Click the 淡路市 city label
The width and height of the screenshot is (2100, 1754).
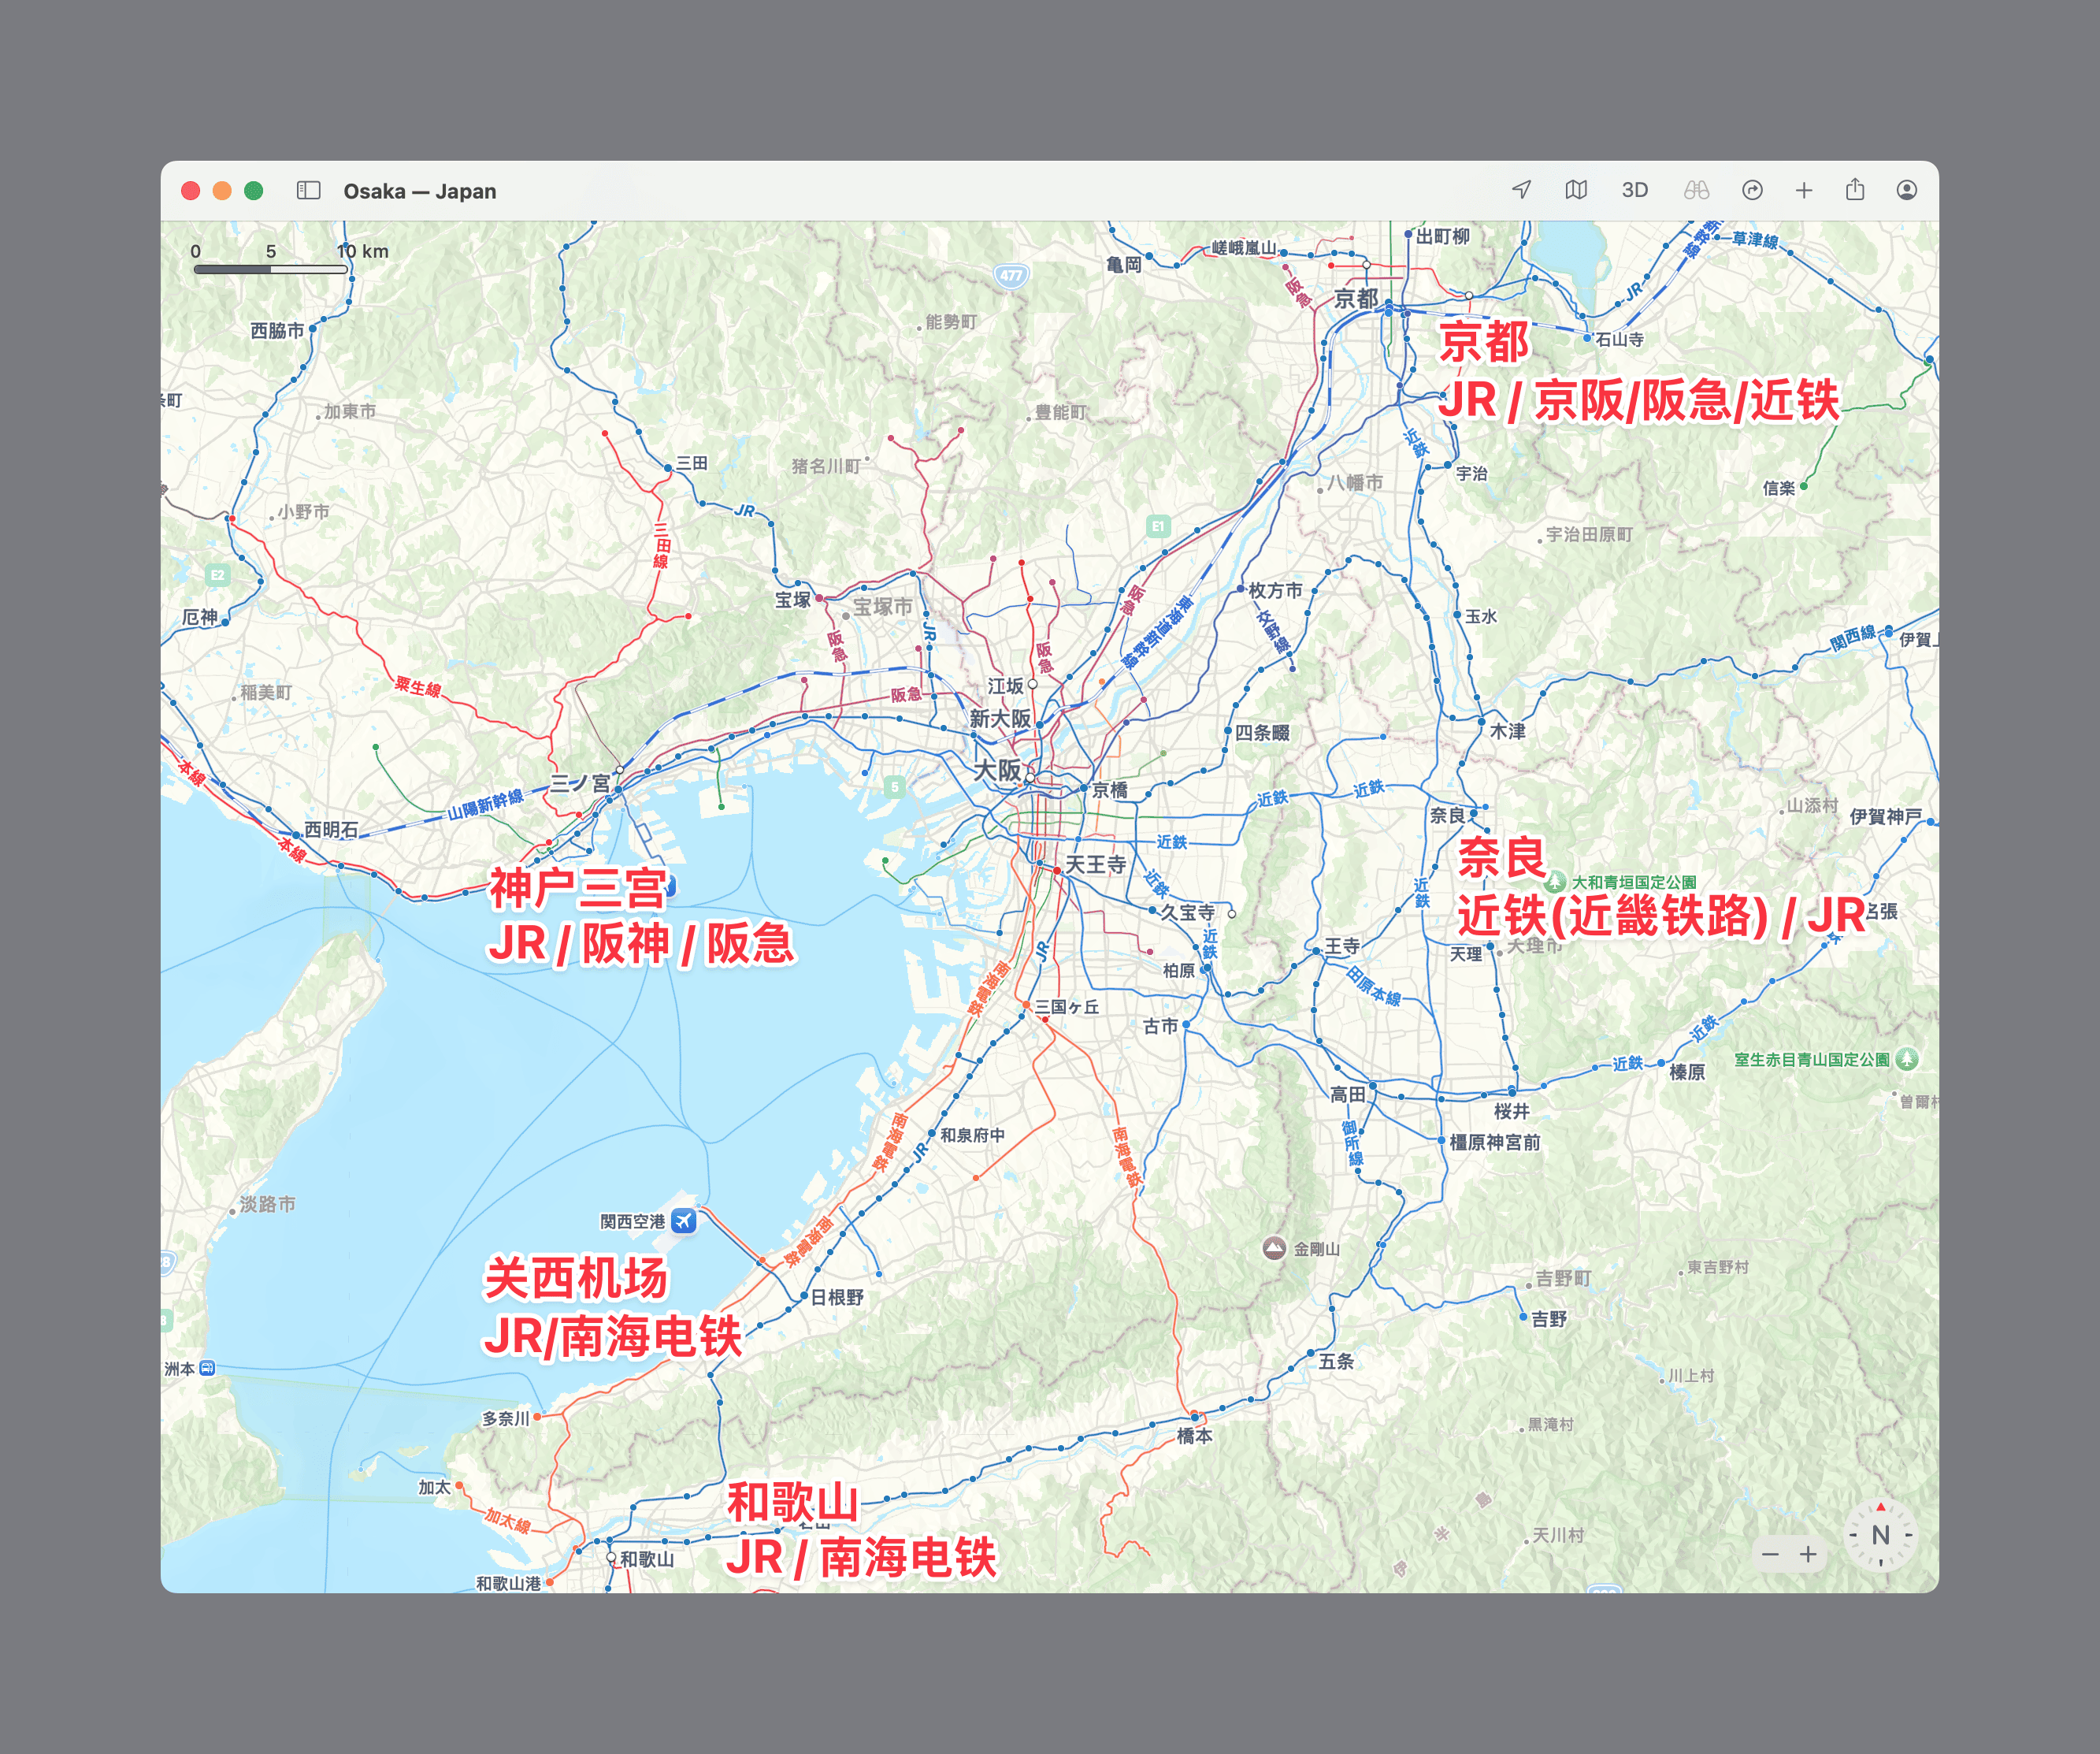coord(267,1204)
